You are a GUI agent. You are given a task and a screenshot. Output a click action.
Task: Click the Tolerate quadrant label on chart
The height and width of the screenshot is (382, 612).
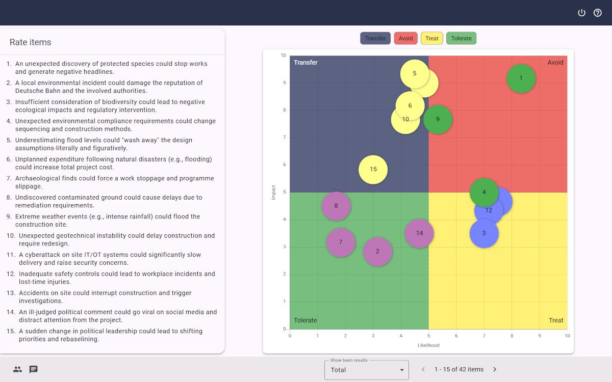pos(305,320)
